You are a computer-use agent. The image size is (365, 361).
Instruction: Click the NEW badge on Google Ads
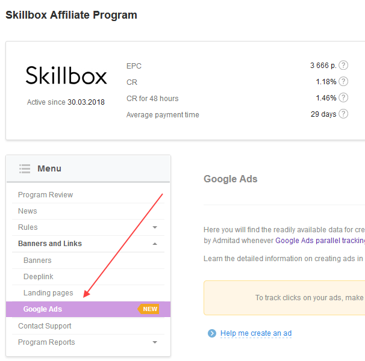[149, 309]
